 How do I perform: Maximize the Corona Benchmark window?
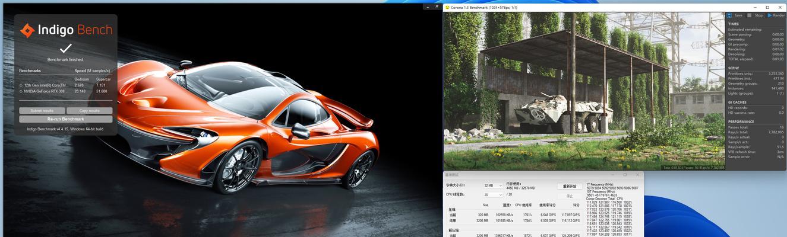point(769,7)
